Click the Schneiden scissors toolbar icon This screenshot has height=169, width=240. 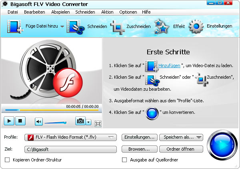tap(76, 27)
